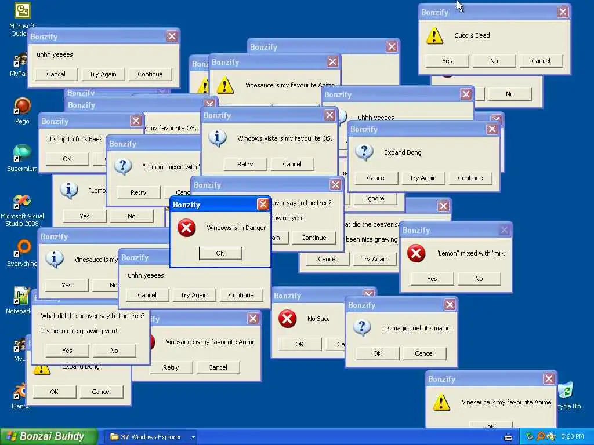Viewport: 594px width, 445px height.
Task: Click info icon in Vinesauce Yes/No dialog
Action: (x=54, y=259)
